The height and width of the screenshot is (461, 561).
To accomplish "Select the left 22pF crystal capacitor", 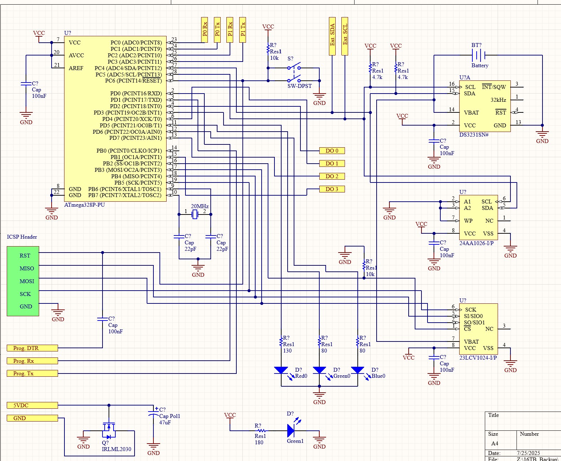I will 179,236.
